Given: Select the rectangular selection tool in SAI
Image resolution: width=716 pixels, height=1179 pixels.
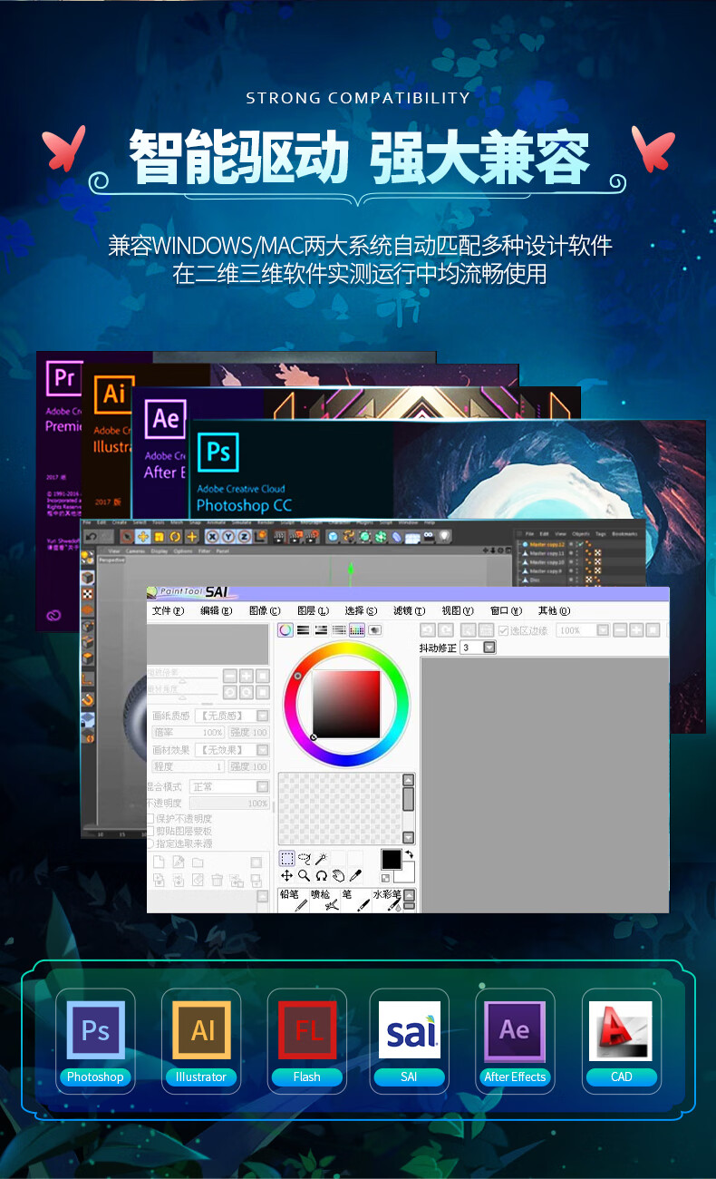Looking at the screenshot, I should pos(286,858).
